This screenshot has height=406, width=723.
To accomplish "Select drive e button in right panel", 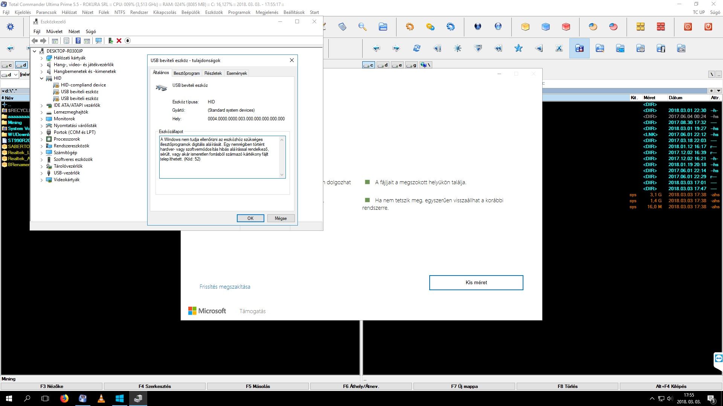I will [x=397, y=65].
